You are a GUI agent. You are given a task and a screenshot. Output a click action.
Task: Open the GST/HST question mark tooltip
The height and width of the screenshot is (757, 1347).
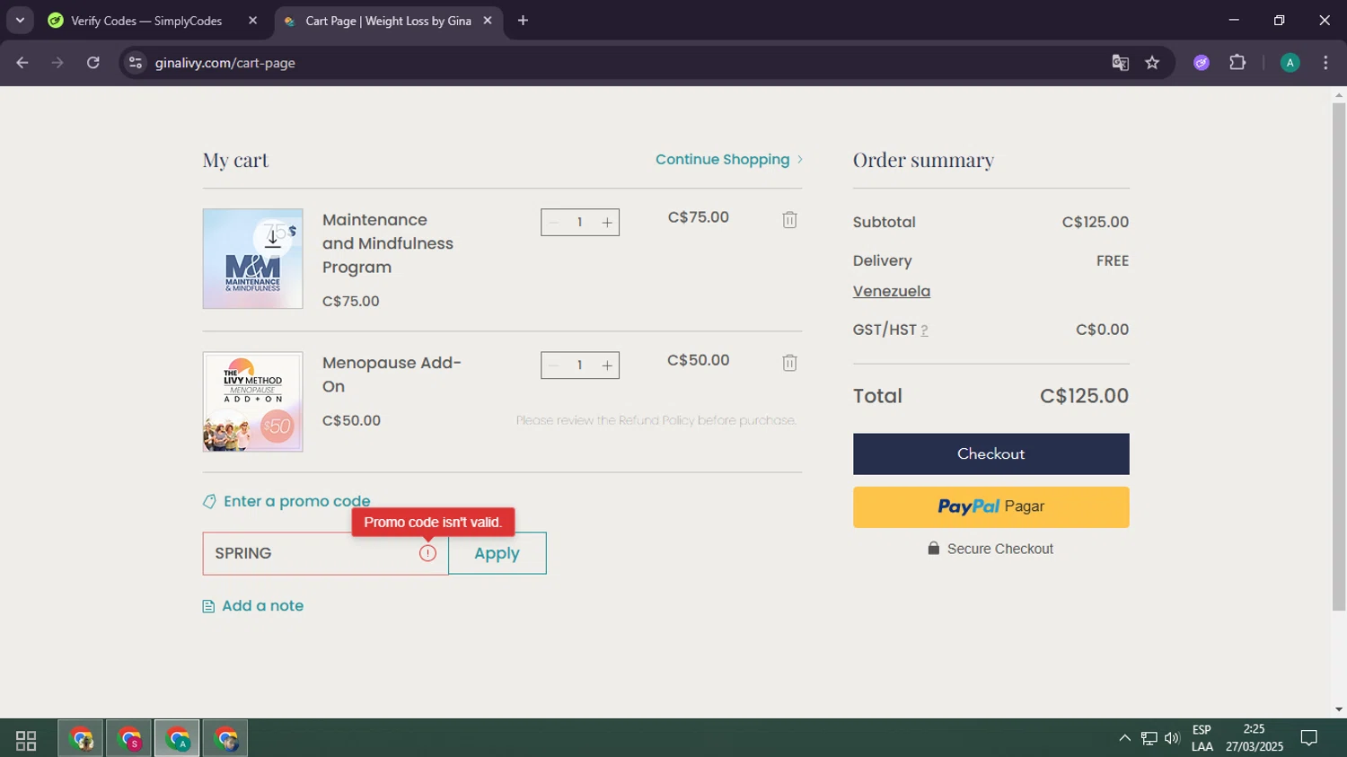click(x=924, y=330)
